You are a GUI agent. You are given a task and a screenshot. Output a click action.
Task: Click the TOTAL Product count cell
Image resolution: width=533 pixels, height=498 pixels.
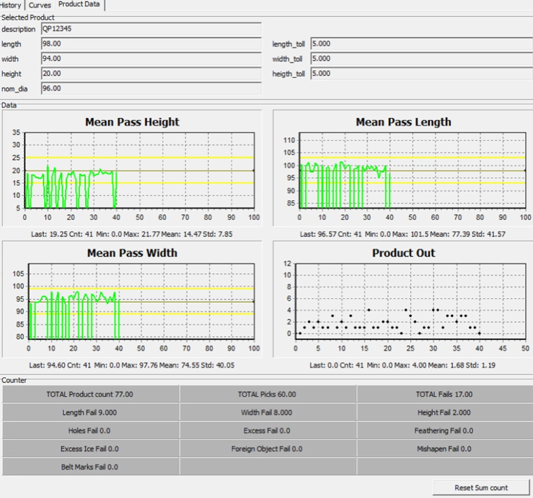tap(90, 394)
